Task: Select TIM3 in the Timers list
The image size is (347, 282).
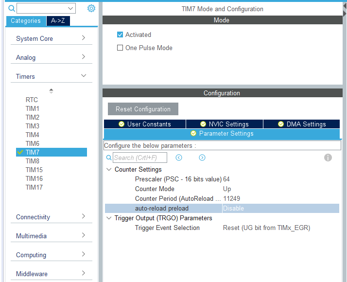Action: (32, 126)
